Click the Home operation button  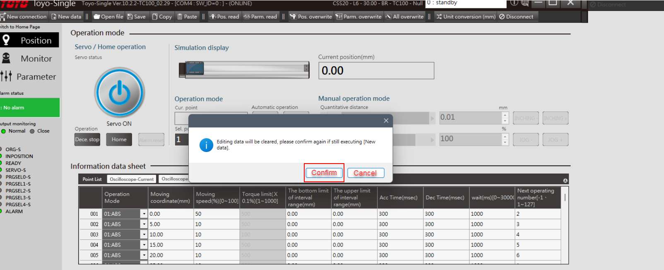pos(119,140)
